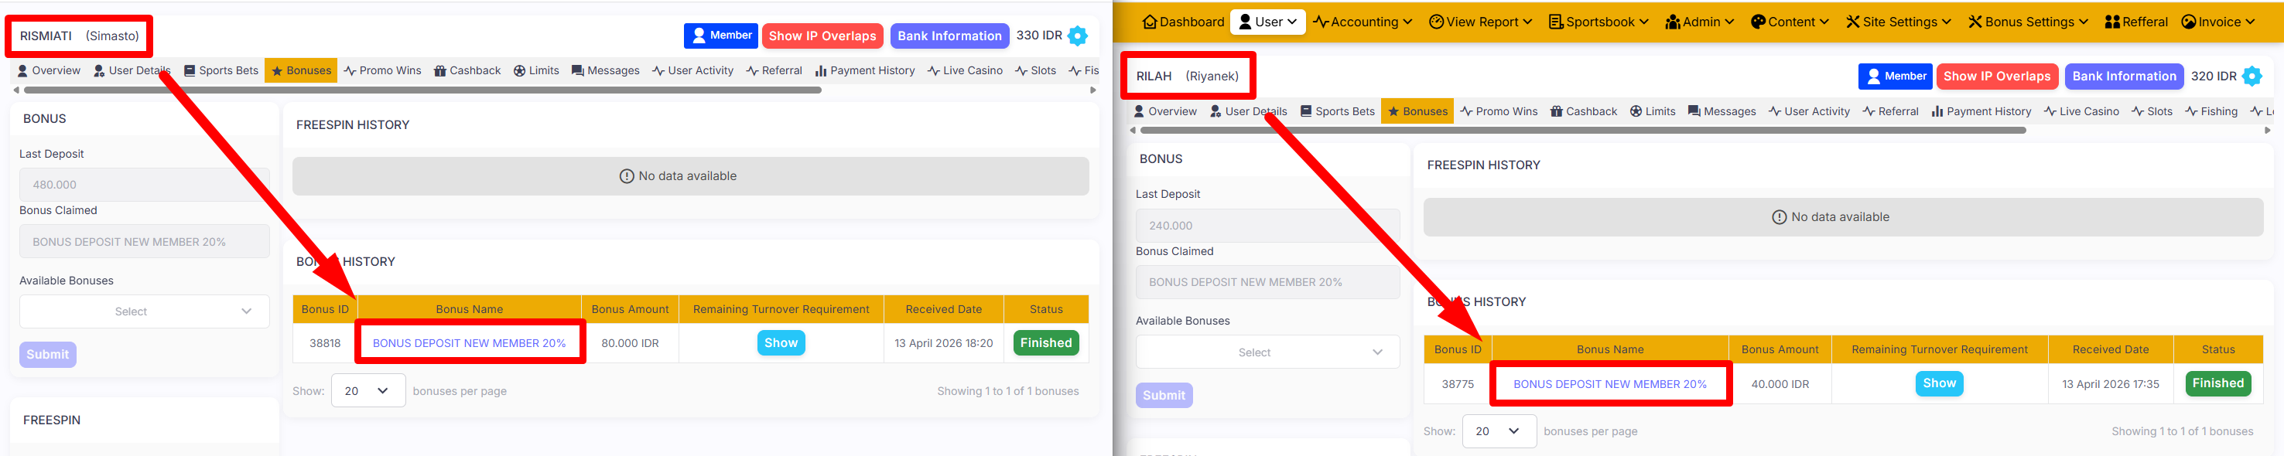Viewport: 2284px width, 456px height.
Task: Click RILAH tab strip right scroll arrow
Action: 2267,131
